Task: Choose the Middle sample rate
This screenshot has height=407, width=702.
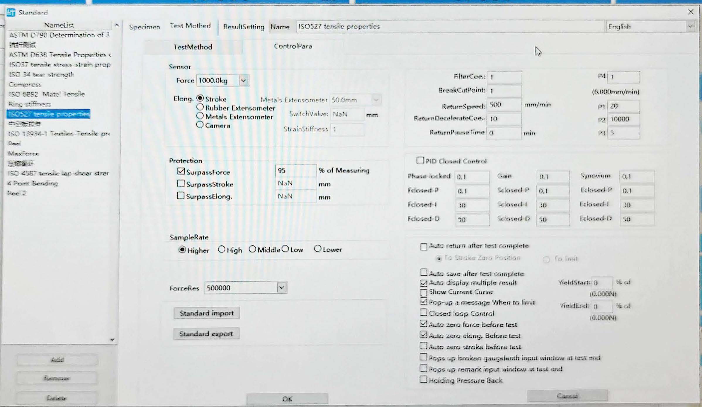Action: click(x=252, y=249)
